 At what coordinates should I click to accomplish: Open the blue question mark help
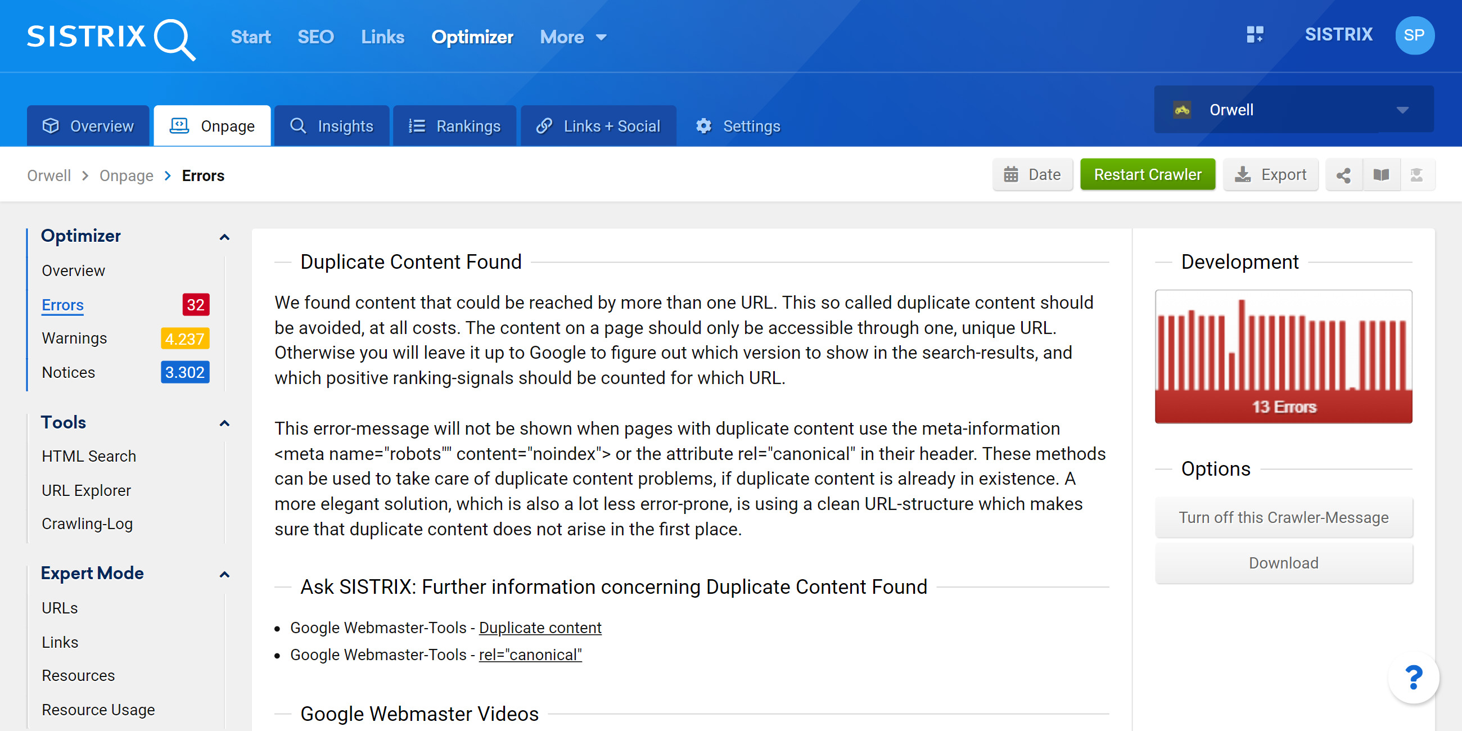tap(1413, 677)
